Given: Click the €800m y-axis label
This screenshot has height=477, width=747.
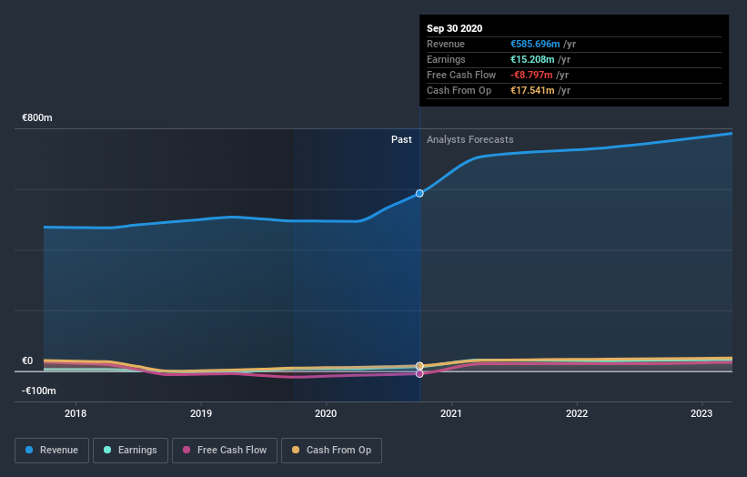Looking at the screenshot, I should coord(37,117).
